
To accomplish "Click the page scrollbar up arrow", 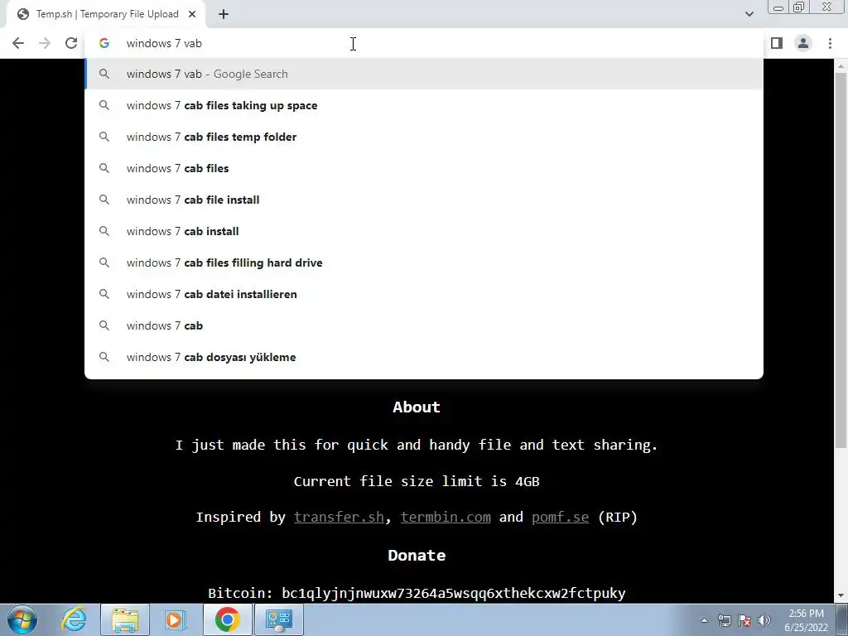I will [x=841, y=65].
